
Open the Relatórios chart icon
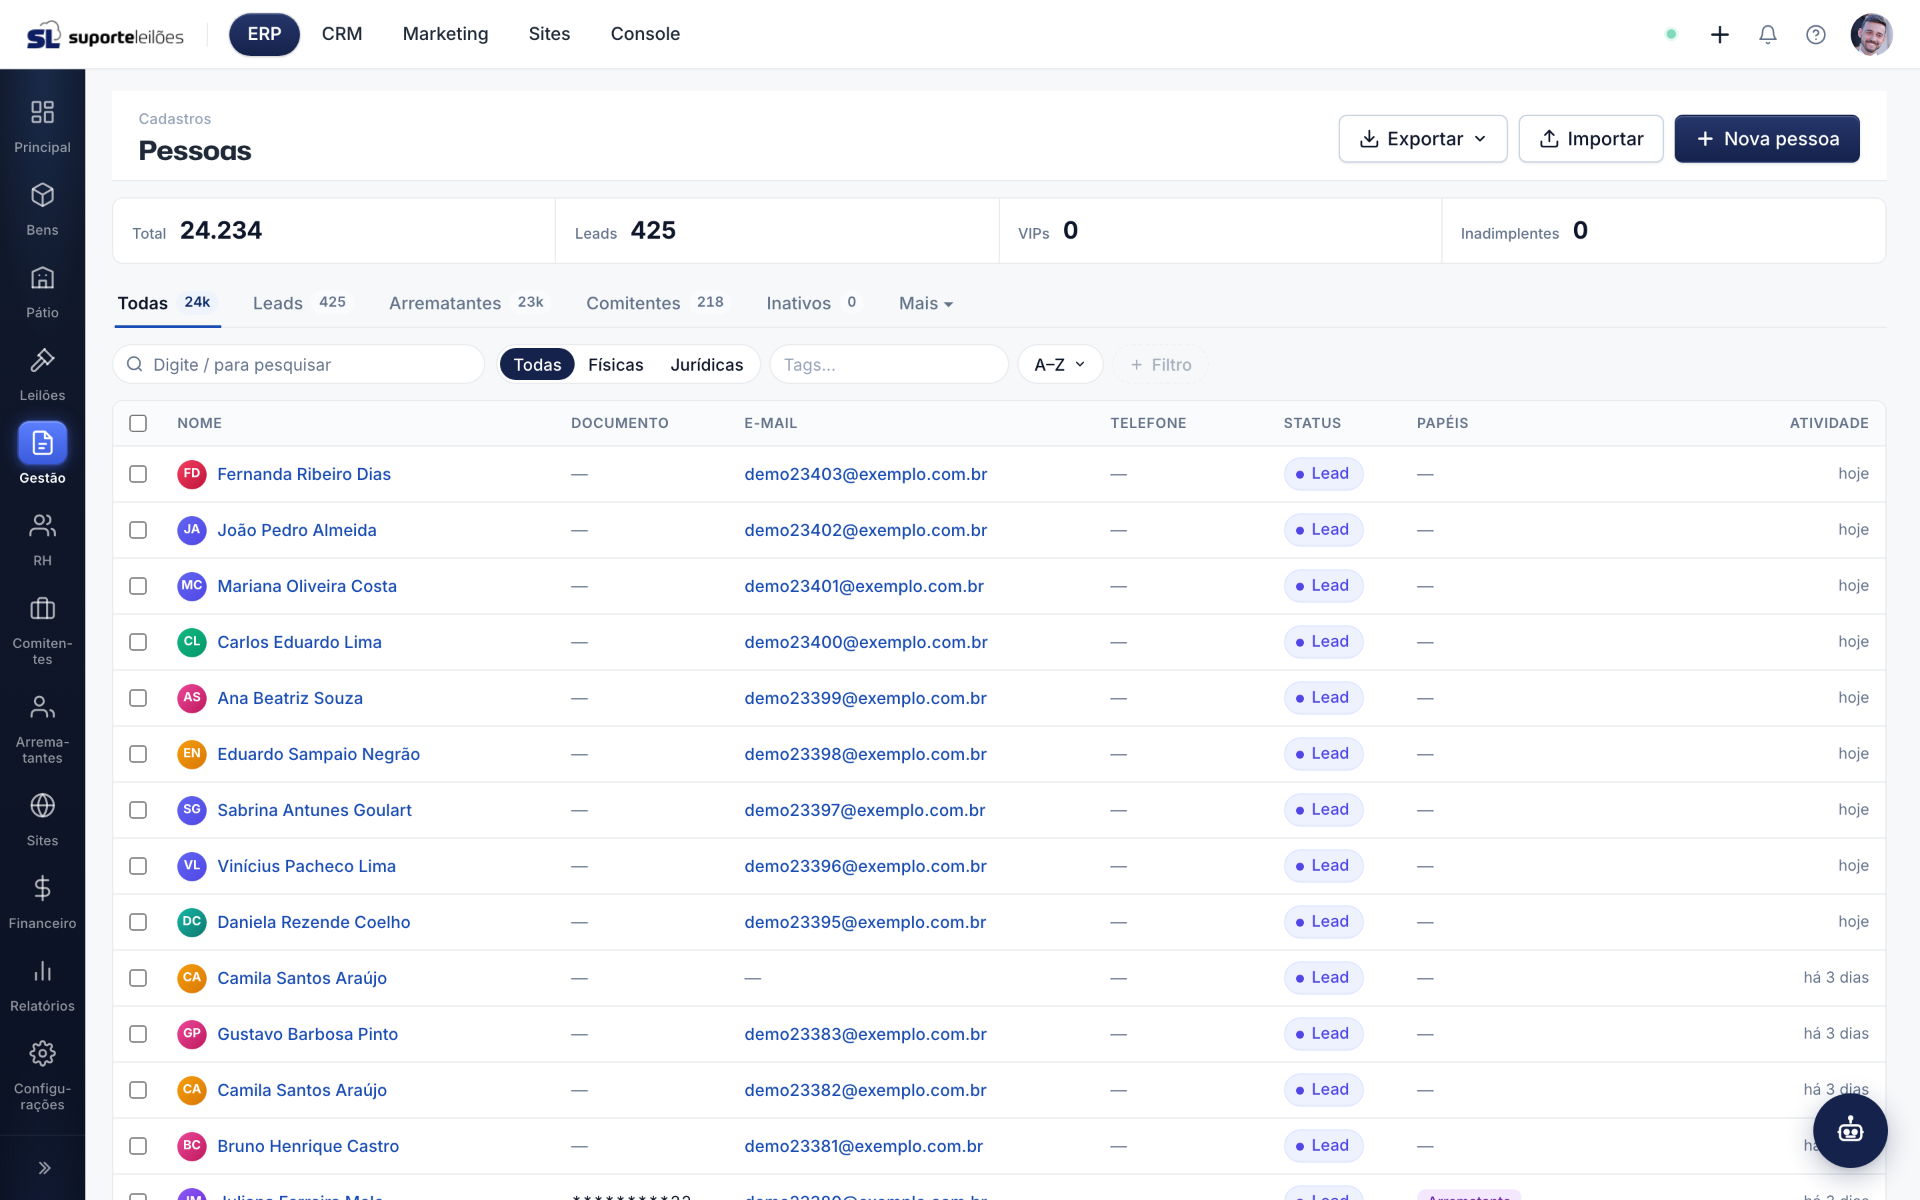pyautogui.click(x=42, y=971)
